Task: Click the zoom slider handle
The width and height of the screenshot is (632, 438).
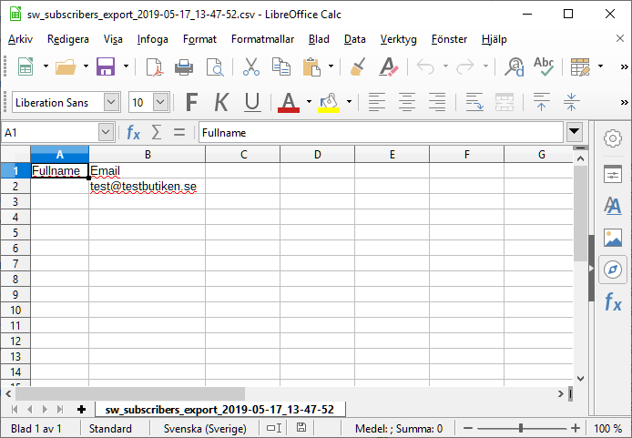Action: pos(521,428)
